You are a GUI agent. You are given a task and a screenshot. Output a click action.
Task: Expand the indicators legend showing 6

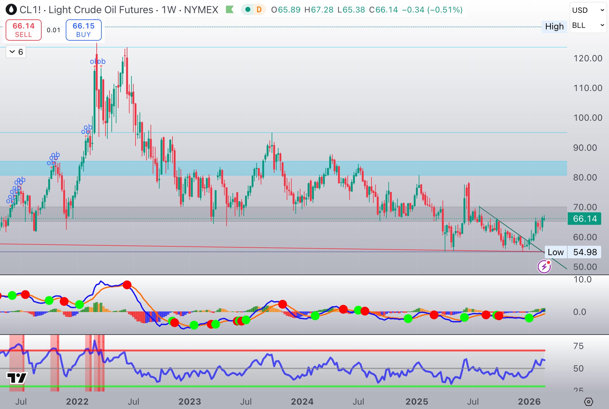tap(16, 52)
